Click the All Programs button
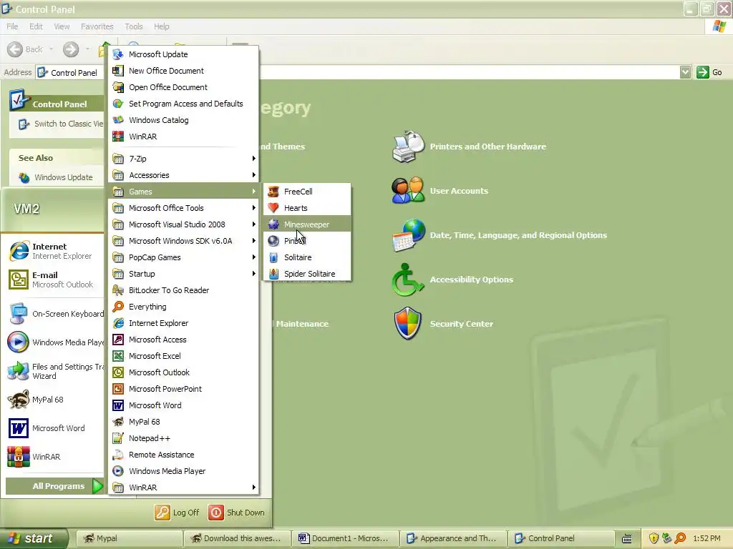Viewport: 733px width, 549px height. (54, 486)
